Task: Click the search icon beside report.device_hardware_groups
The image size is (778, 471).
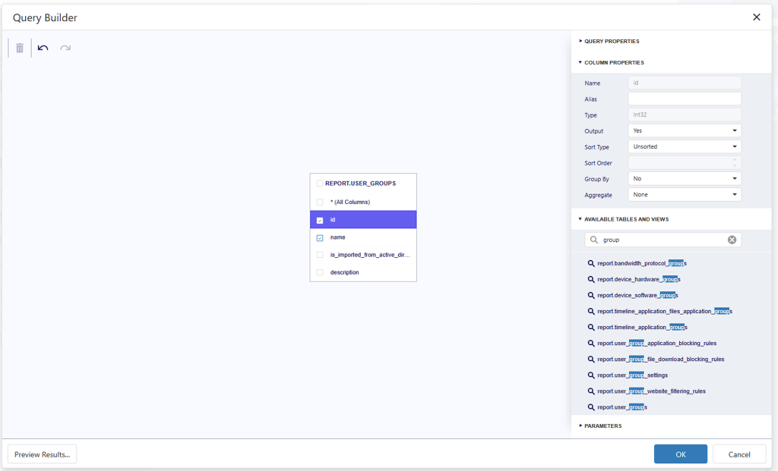Action: (x=591, y=279)
